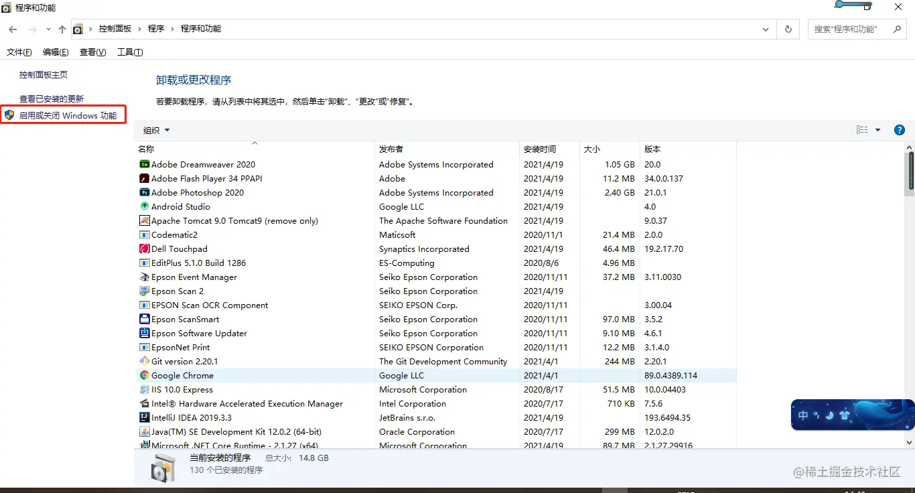Open the 查看(V) menu
Image resolution: width=915 pixels, height=493 pixels.
pyautogui.click(x=92, y=52)
